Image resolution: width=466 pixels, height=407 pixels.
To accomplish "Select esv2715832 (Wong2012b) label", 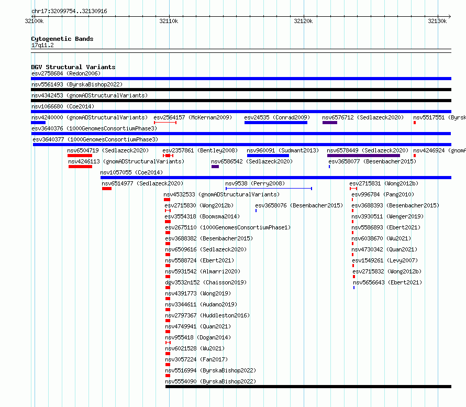I will pyautogui.click(x=387, y=271).
